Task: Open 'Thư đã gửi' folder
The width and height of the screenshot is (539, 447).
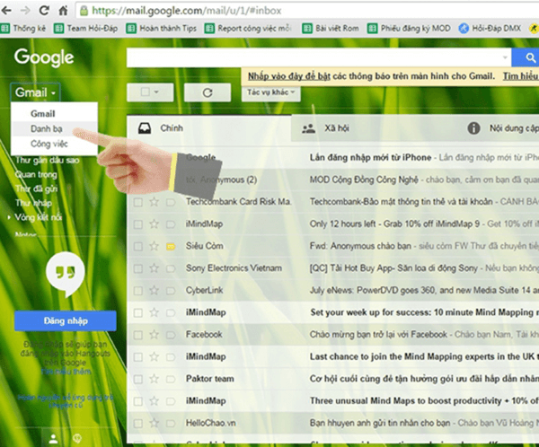Action: coord(37,188)
